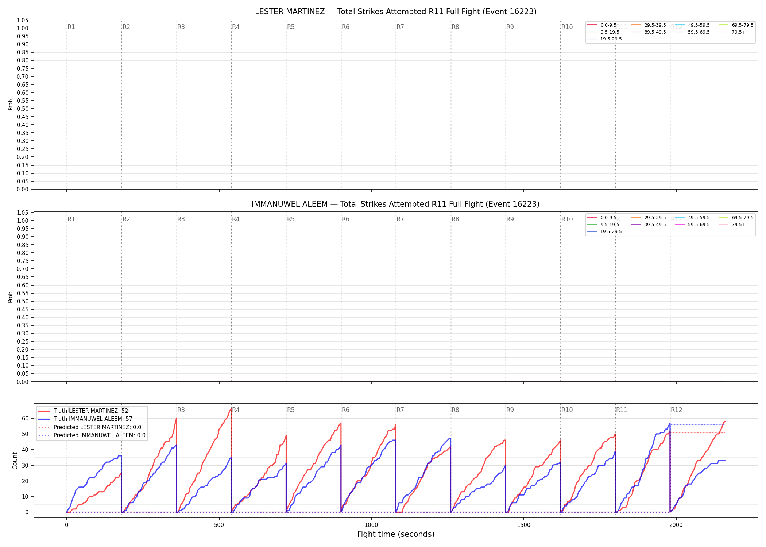Viewport: 766px width, 547px height.
Task: Click Predicted IMMANUWEL ALEEM legend entry
Action: click(92, 435)
